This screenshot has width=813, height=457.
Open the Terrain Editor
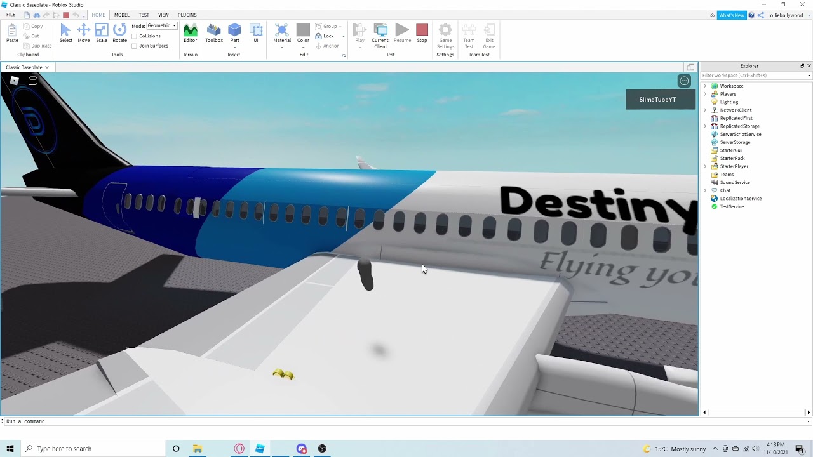[x=190, y=33]
